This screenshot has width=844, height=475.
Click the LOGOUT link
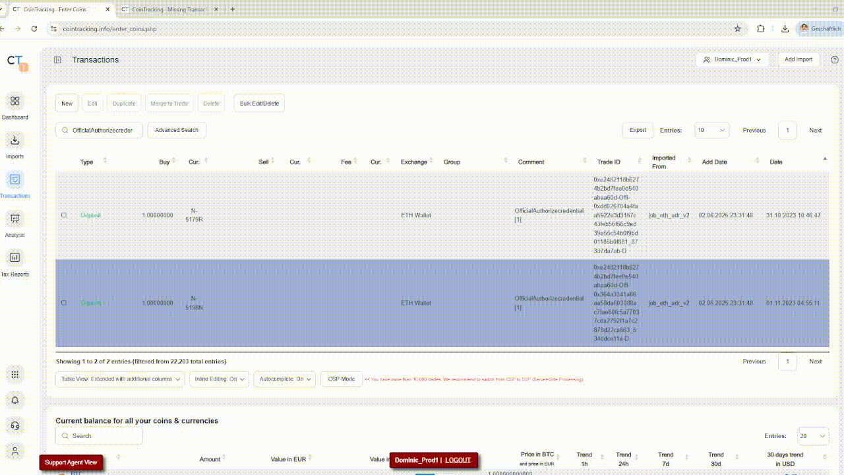tap(458, 460)
